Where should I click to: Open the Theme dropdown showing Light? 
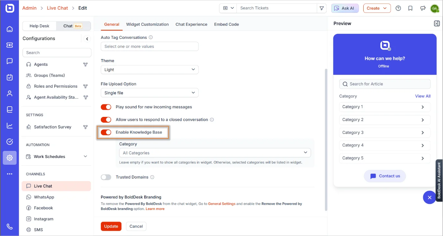[x=150, y=70]
